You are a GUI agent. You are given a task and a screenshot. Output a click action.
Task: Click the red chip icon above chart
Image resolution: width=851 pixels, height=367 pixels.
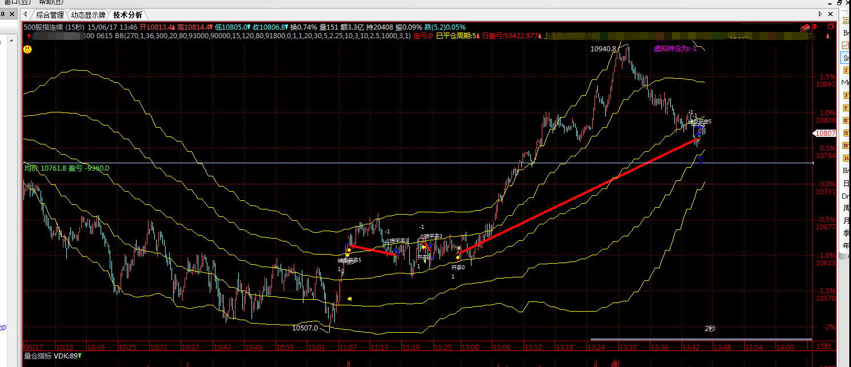coord(806,27)
